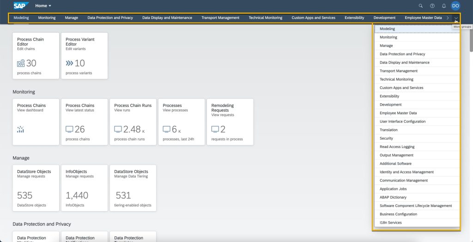Select Business Configuration in the list

[417, 214]
